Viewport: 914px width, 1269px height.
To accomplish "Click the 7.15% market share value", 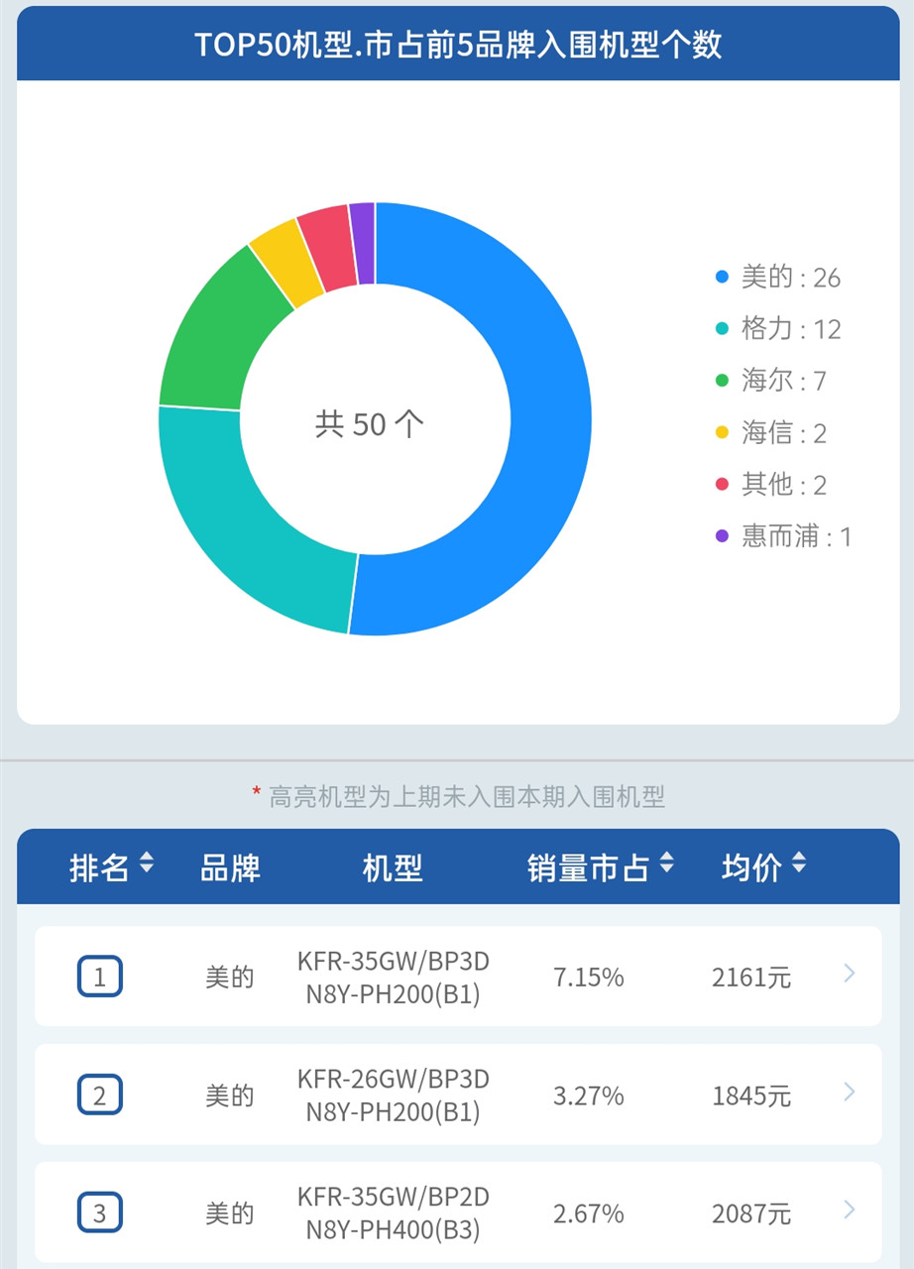I will click(589, 978).
